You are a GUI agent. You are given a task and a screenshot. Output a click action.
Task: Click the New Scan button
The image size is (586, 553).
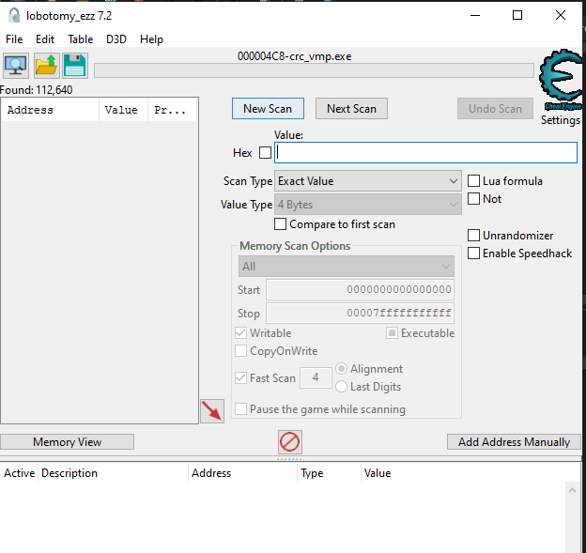click(x=268, y=109)
